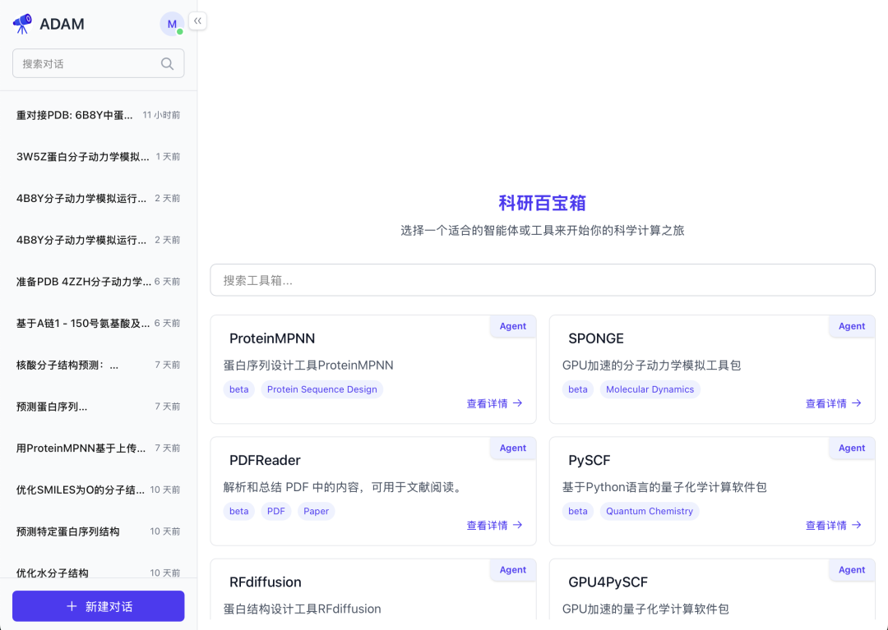Screen dimensions: 888x630
Task: Click the RFdiffusion card title
Action: tap(265, 582)
